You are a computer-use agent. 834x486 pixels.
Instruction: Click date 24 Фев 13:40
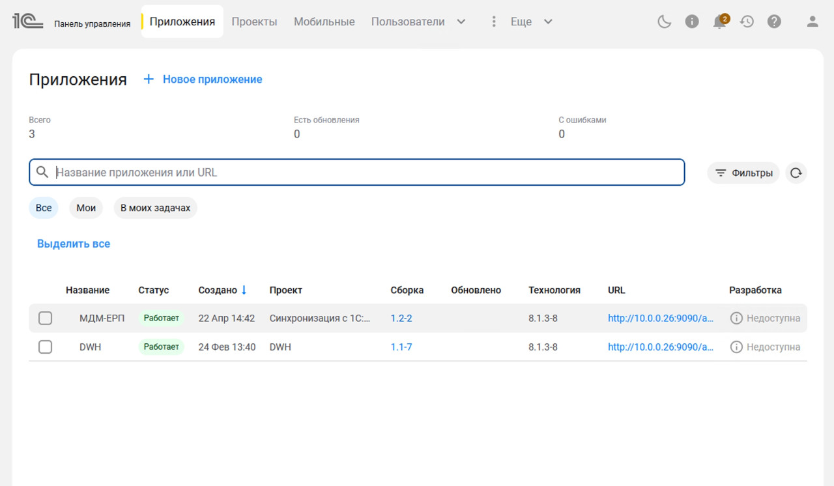pyautogui.click(x=227, y=347)
